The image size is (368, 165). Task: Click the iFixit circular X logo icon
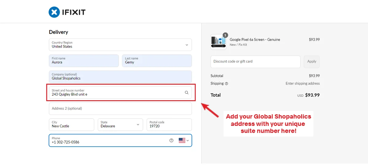point(54,12)
